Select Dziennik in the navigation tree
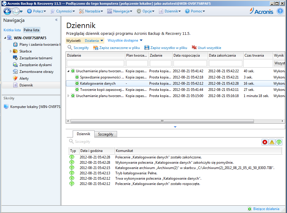 (x=31, y=85)
